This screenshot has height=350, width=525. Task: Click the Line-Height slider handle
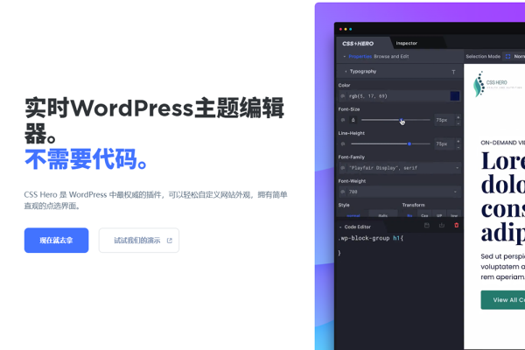(x=409, y=143)
